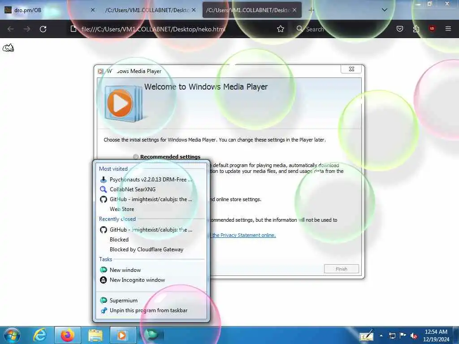Image resolution: width=459 pixels, height=344 pixels.
Task: Open the list all tabs dropdown
Action: (385, 10)
